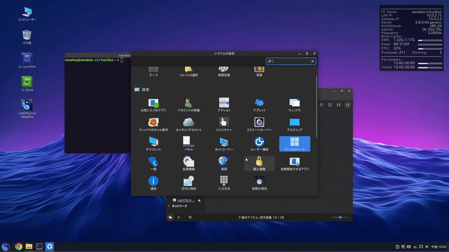
Task: Clear the settings search with the × button
Action: (312, 61)
